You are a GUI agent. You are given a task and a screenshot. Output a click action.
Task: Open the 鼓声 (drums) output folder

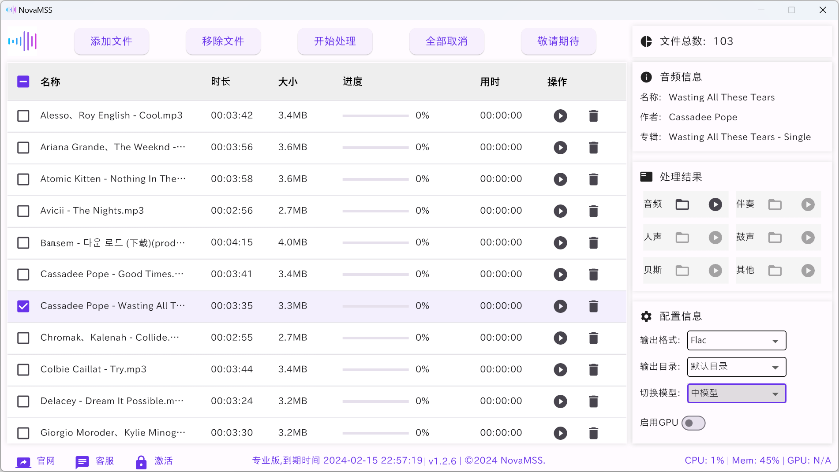(775, 237)
